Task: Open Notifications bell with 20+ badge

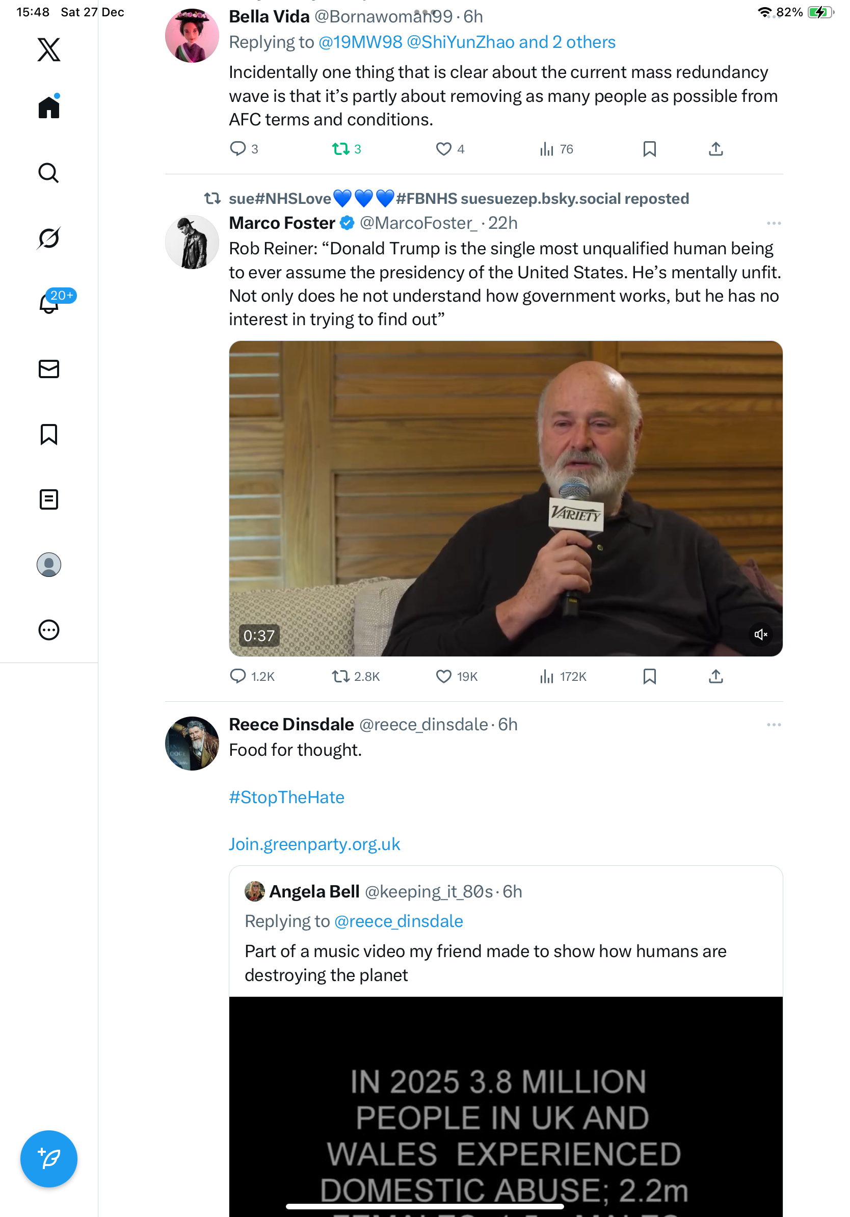Action: [50, 303]
